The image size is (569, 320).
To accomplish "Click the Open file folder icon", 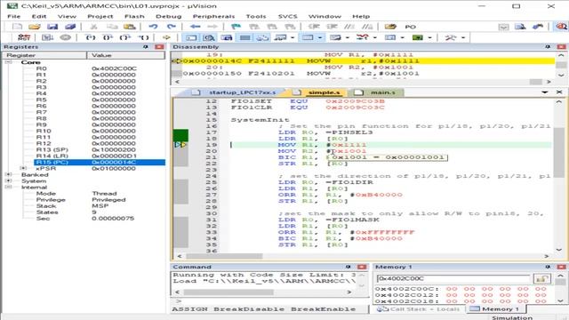I will [35, 27].
